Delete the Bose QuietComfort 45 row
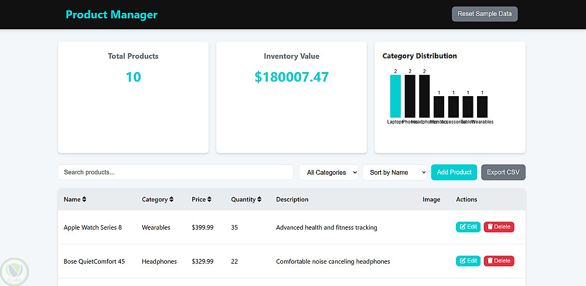 (499, 261)
